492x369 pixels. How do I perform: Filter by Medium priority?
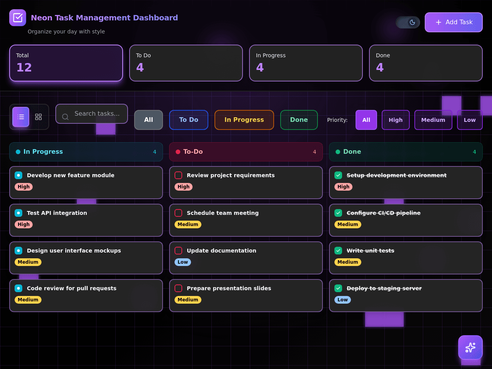[433, 120]
